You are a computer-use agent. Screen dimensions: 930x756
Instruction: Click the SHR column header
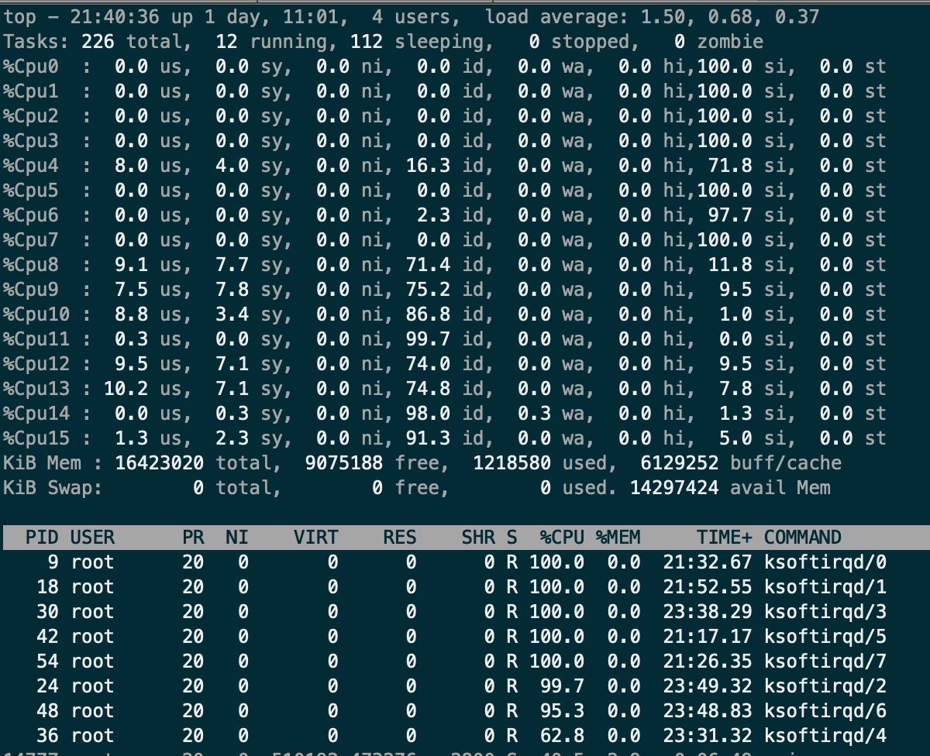click(x=478, y=538)
